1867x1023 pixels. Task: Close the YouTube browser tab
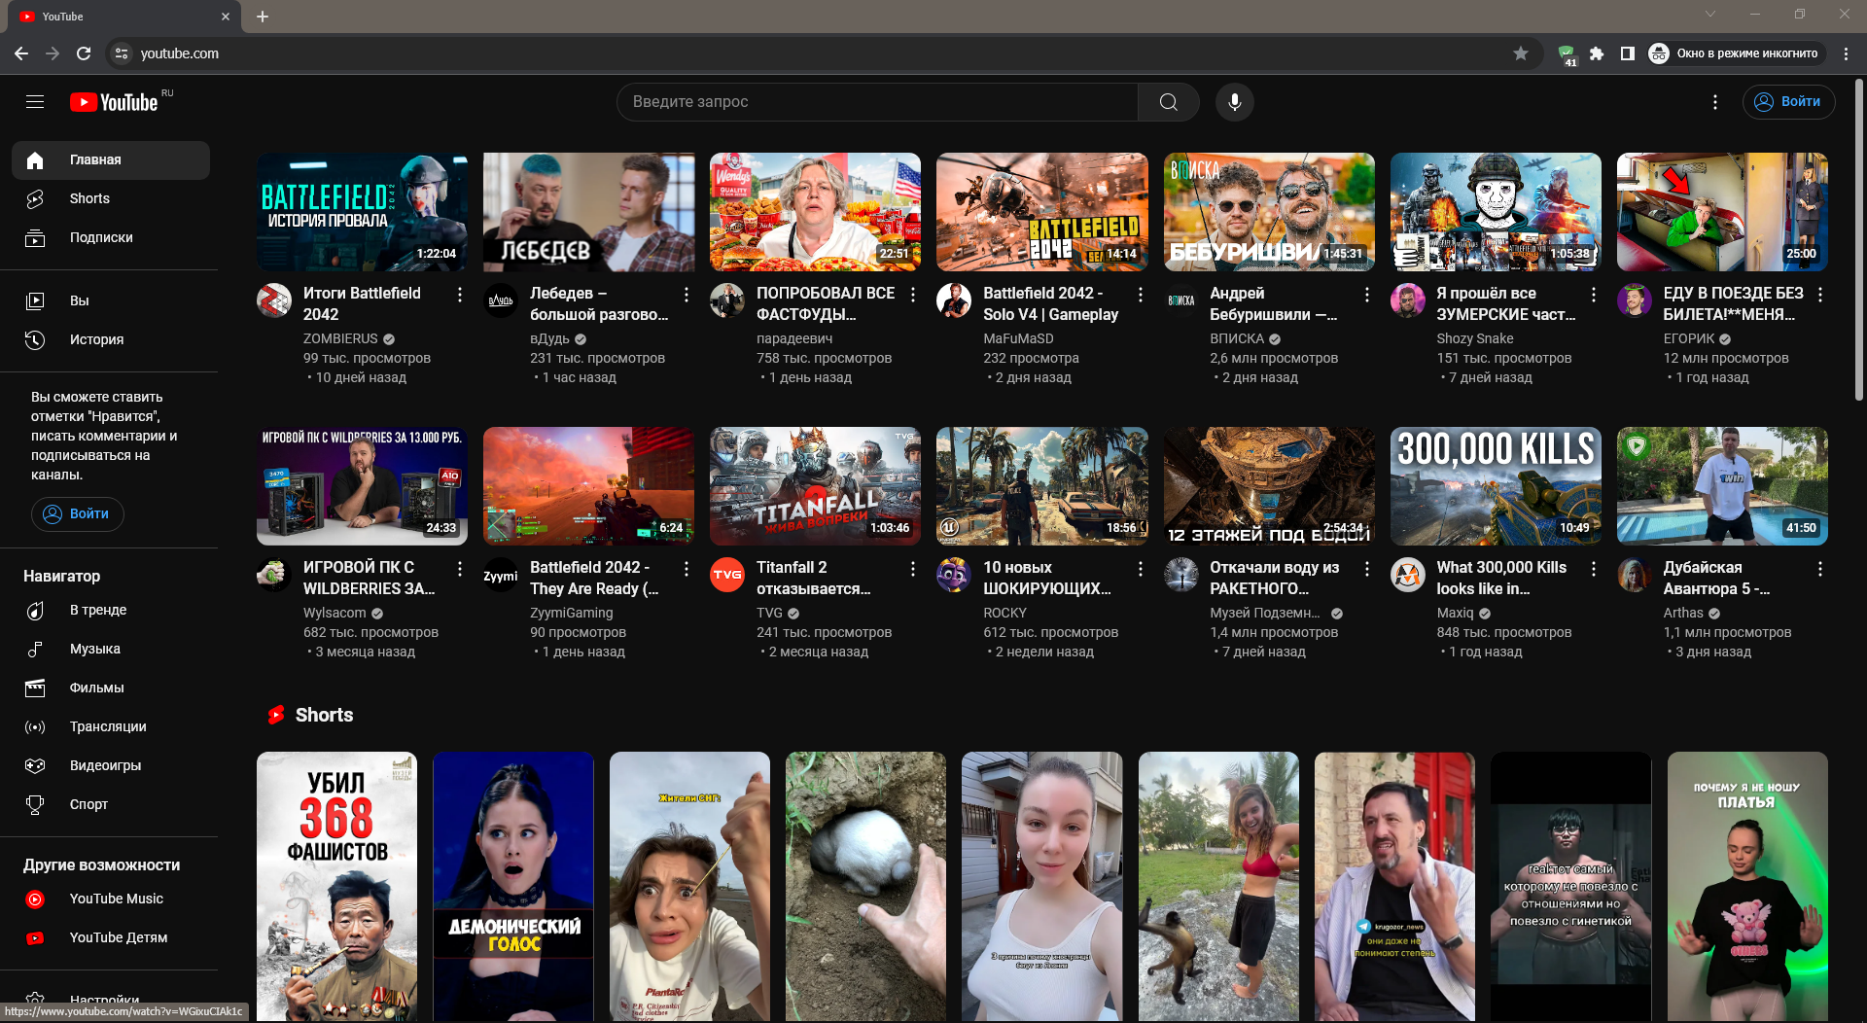(226, 17)
